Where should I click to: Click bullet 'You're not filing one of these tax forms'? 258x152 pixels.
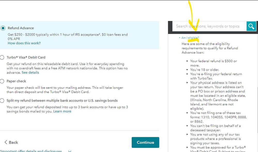(x=218, y=117)
